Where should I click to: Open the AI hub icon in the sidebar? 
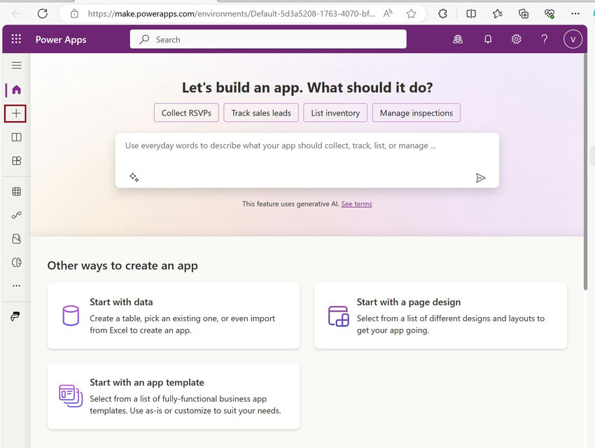15,262
